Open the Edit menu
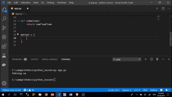 pyautogui.click(x=16, y=2)
